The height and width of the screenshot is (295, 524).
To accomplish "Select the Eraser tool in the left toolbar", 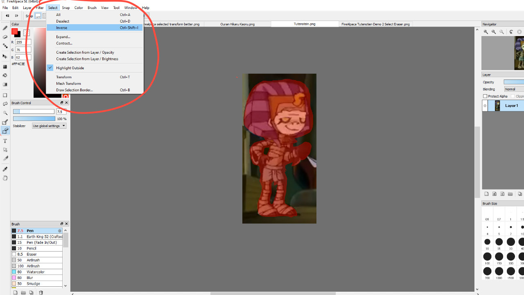I will (x=5, y=37).
